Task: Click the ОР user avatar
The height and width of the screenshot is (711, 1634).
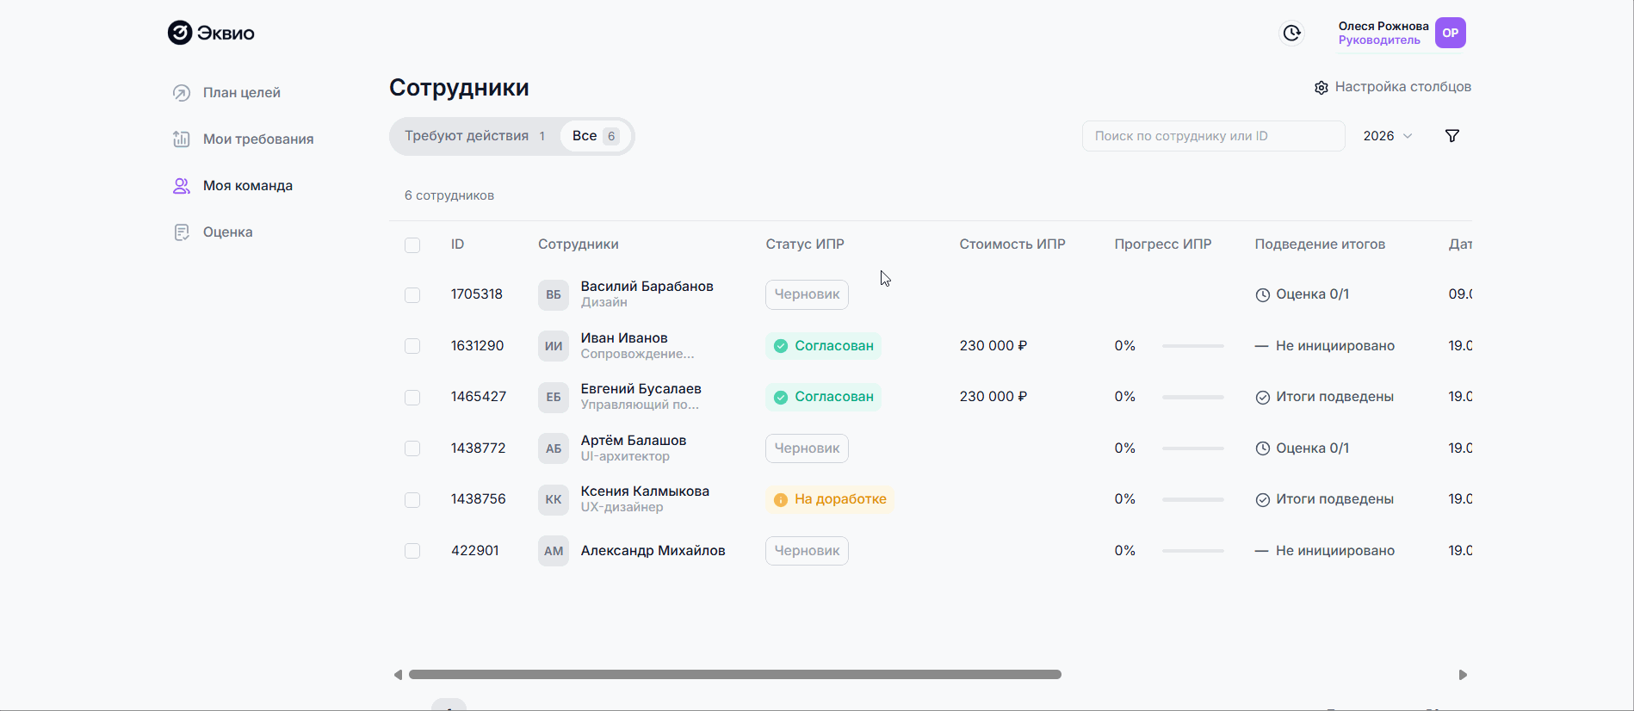Action: (x=1451, y=33)
